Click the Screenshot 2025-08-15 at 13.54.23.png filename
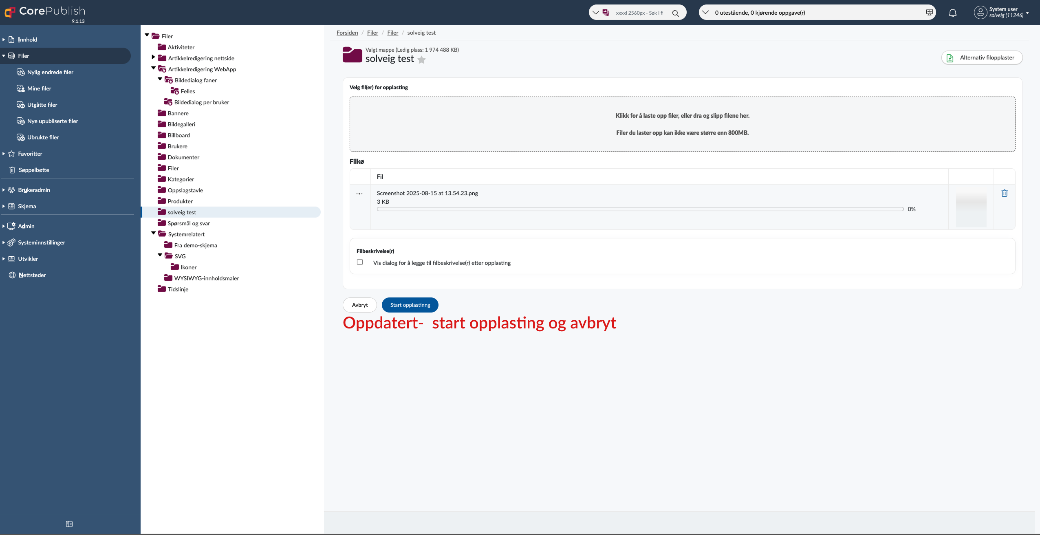 coord(427,193)
